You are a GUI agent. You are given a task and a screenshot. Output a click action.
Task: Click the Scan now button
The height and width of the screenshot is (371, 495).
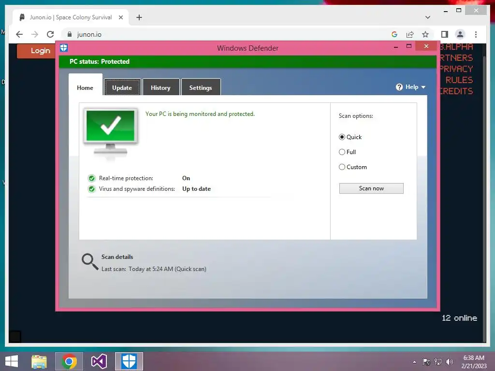point(371,188)
